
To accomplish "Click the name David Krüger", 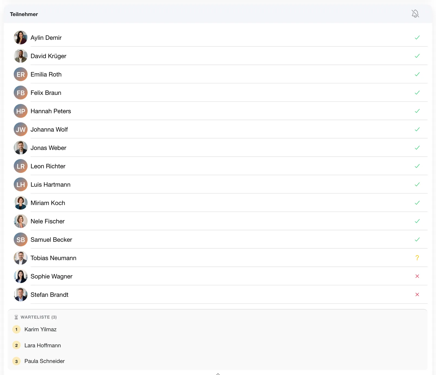I will coord(48,56).
